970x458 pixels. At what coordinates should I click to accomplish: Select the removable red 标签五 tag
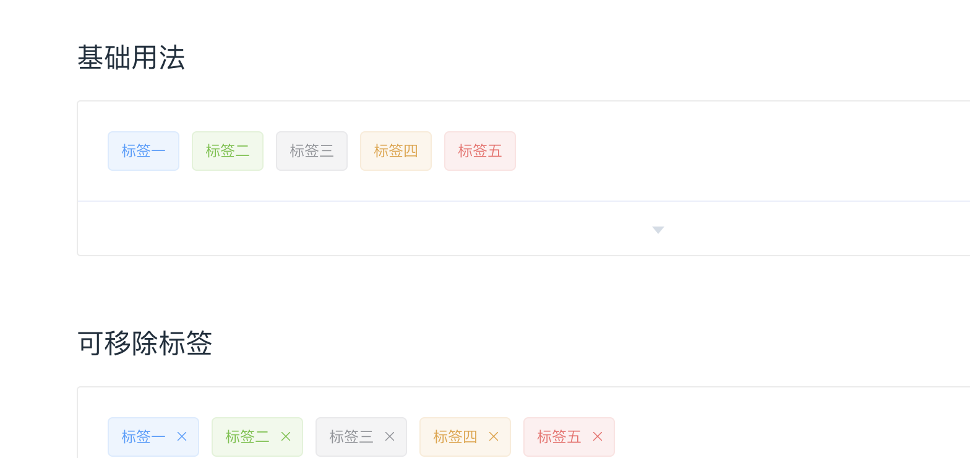point(559,436)
